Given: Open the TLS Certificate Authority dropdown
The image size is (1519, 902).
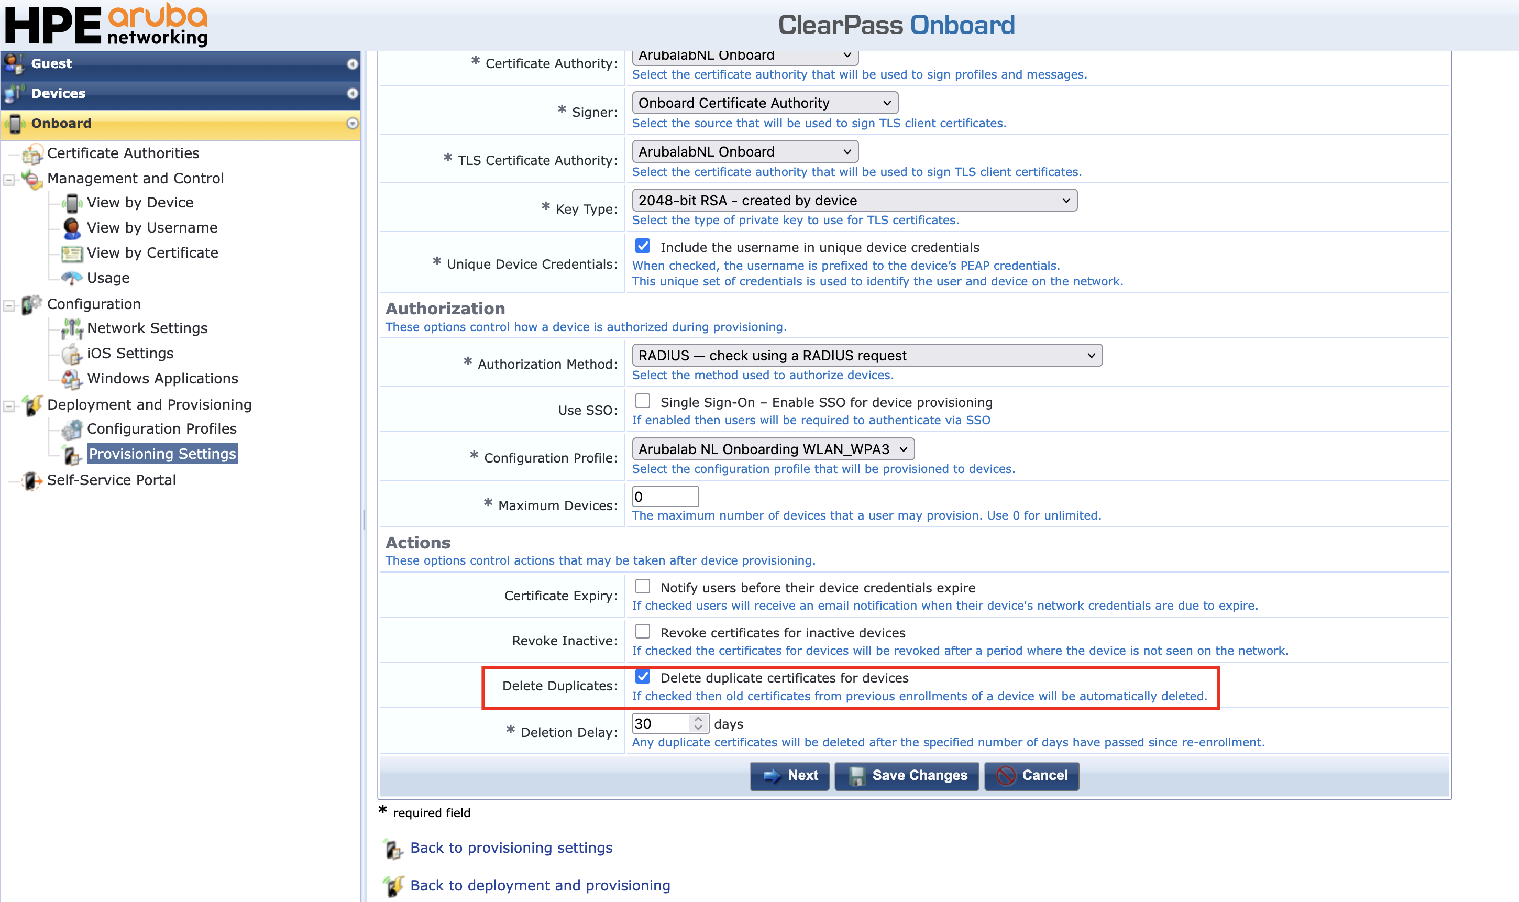Looking at the screenshot, I should tap(745, 151).
